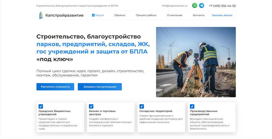Click the Бизнес и торговых центров heading
Screen dimensions: 272x139
point(102,113)
